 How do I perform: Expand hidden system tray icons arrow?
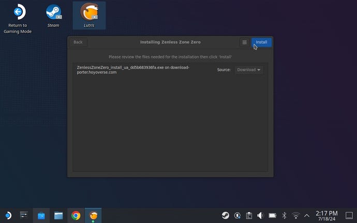tap(307, 215)
